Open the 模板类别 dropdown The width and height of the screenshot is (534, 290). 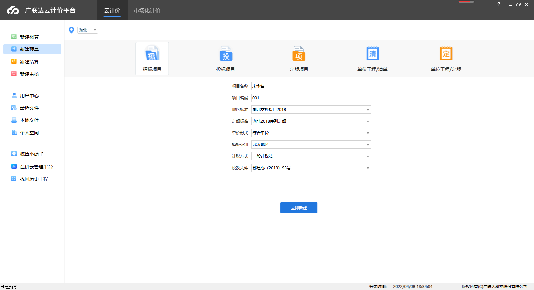point(311,145)
